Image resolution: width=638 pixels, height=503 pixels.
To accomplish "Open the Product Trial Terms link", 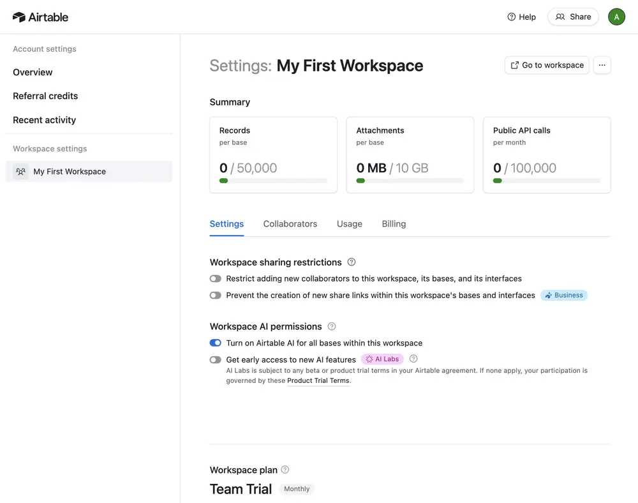I will click(x=318, y=380).
